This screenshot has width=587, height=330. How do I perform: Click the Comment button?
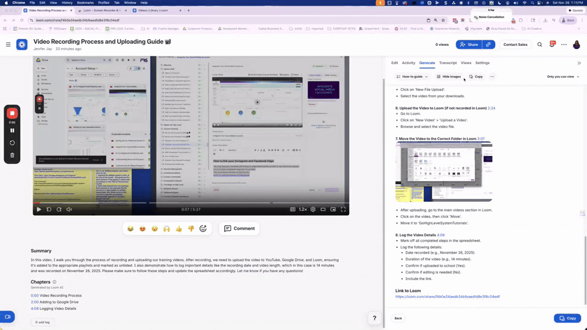239,229
